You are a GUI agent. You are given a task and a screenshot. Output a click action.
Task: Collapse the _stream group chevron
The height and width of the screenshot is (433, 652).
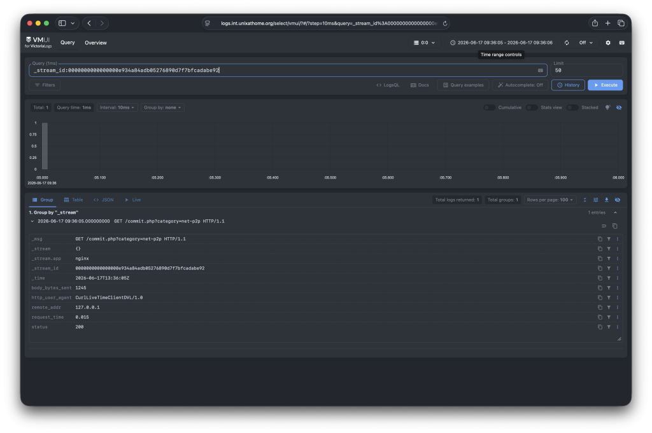point(616,212)
